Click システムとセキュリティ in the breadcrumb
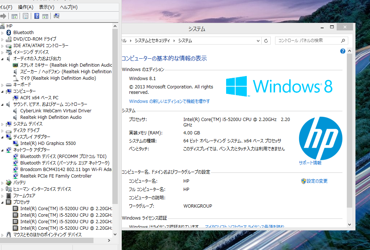The image size is (370, 250). pyautogui.click(x=152, y=41)
